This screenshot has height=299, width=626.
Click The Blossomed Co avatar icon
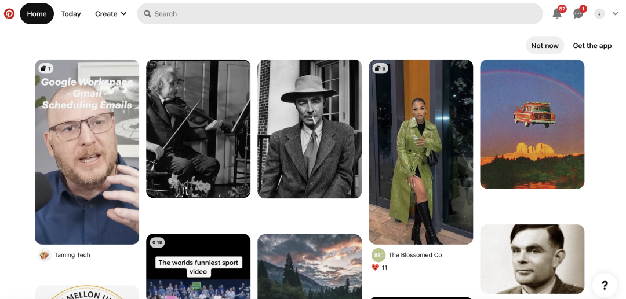(x=378, y=255)
